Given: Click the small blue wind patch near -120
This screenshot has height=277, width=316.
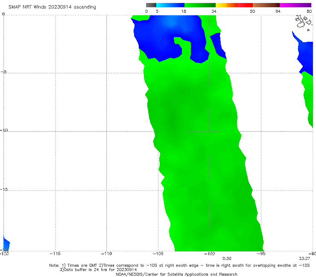Looking at the screenshot, I should click(6, 244).
